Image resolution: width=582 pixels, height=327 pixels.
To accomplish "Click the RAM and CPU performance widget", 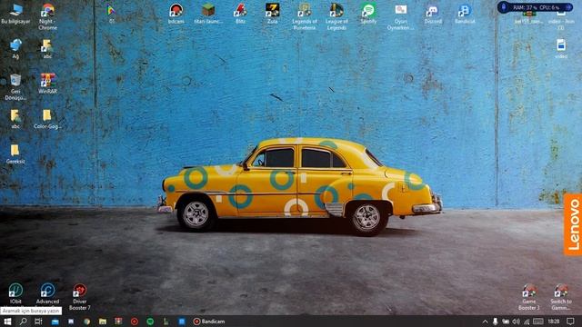I will (x=535, y=7).
